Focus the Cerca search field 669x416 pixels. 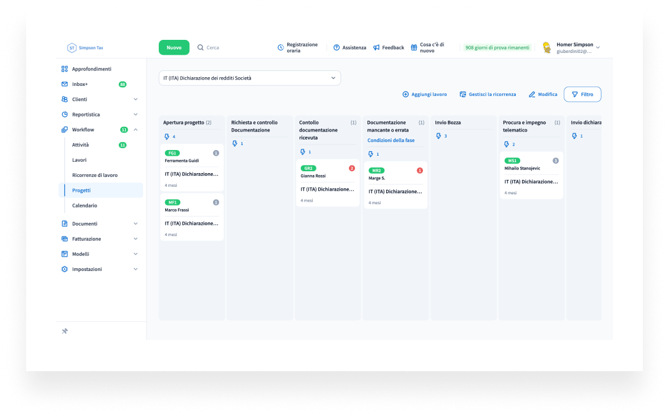(x=212, y=48)
